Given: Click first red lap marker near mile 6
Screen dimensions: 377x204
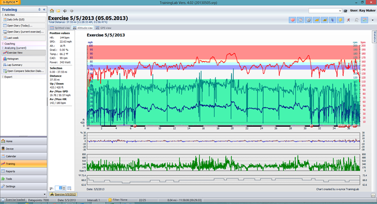Looking at the screenshot, I should (135, 126).
